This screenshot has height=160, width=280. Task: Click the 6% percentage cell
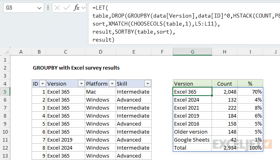250,116
